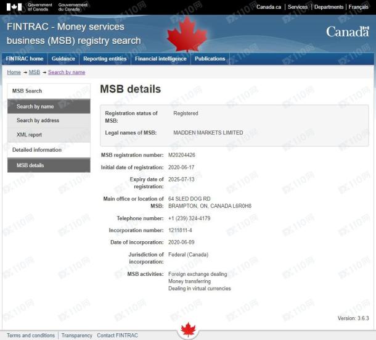
Task: Select Detailed information sidebar heading
Action: click(x=49, y=150)
